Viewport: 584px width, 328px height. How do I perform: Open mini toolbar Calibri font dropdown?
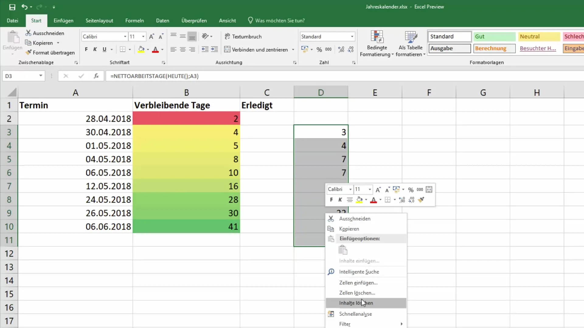click(x=350, y=190)
